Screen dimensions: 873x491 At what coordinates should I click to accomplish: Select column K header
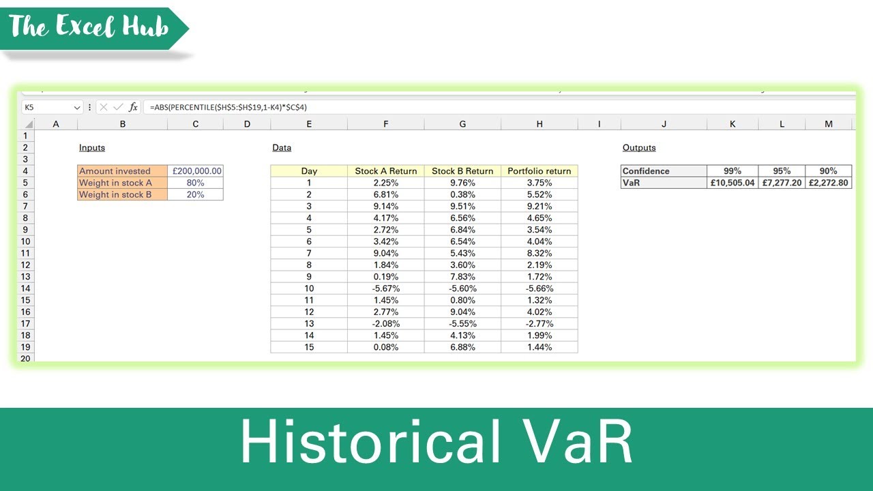(733, 124)
